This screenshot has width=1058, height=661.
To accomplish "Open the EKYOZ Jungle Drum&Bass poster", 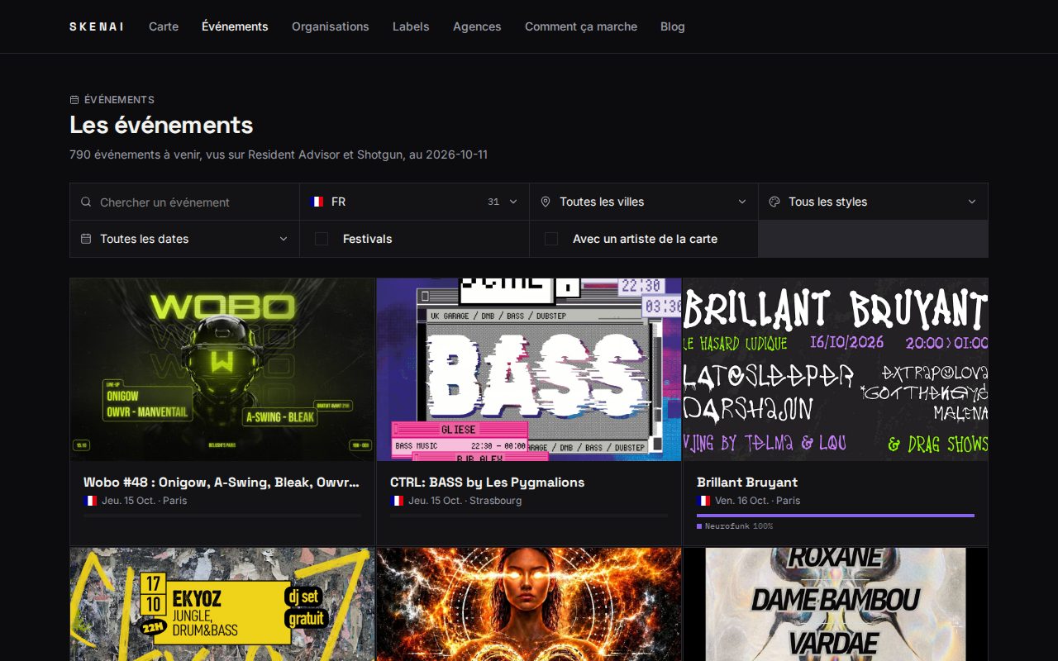I will 222,604.
